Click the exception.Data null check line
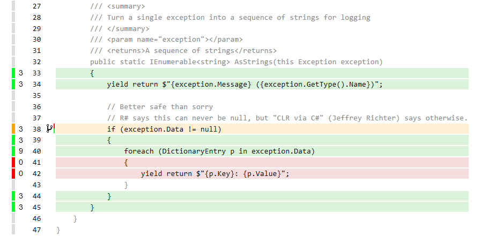 pos(164,129)
